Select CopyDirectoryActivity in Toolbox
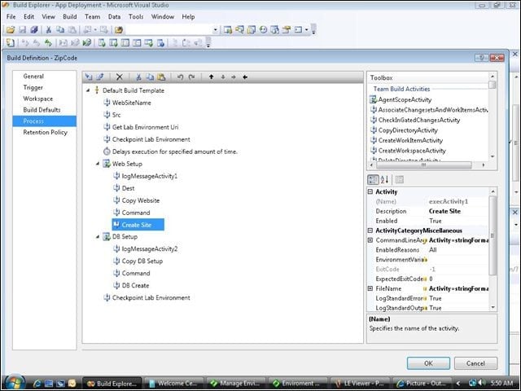 click(x=408, y=130)
